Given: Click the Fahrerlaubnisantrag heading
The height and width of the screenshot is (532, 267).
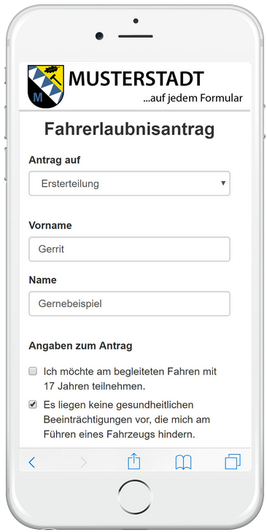Looking at the screenshot, I should tap(130, 130).
